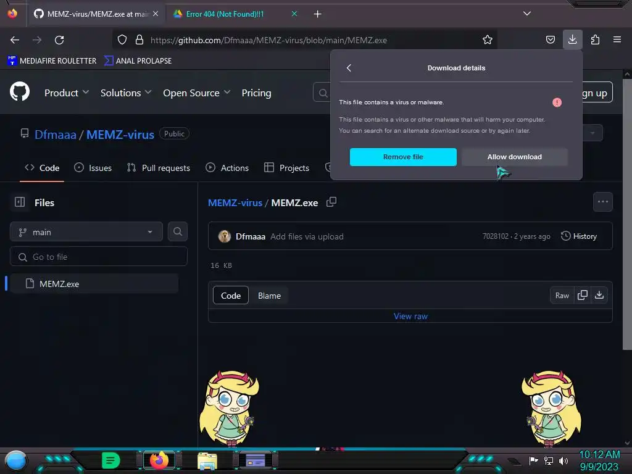Viewport: 632px width, 474px height.
Task: Click the network tray icon
Action: [x=549, y=461]
